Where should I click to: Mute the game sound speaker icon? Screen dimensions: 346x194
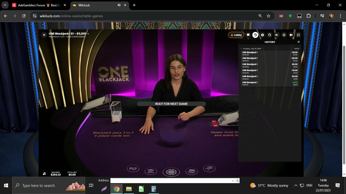[x=277, y=35]
